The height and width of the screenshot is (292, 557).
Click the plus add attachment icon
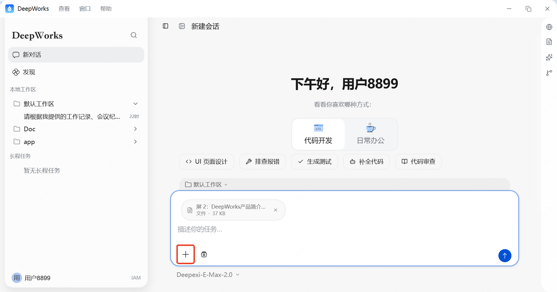(x=186, y=254)
